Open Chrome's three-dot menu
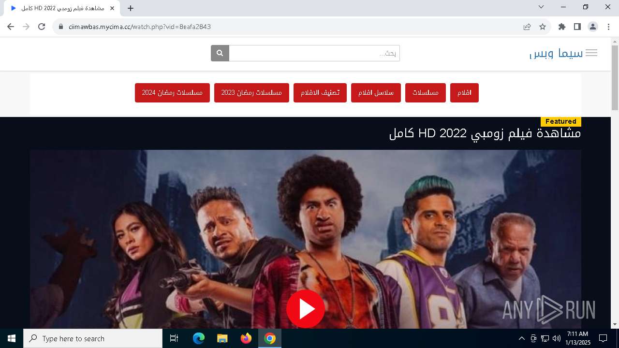The height and width of the screenshot is (348, 619). click(608, 27)
